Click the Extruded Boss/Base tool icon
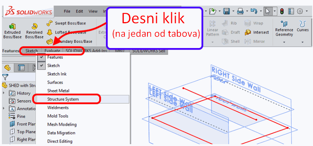Screen dimensions: 313x146 pos(12,26)
